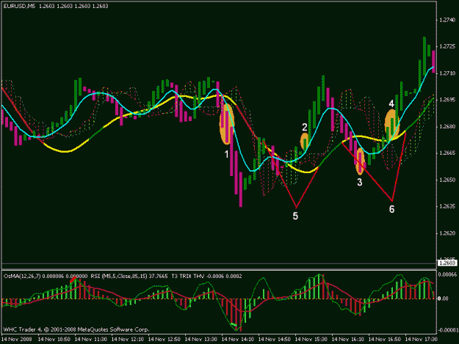Click the 14 Nov 16:50 time label
459x344 pixels.
click(385, 340)
